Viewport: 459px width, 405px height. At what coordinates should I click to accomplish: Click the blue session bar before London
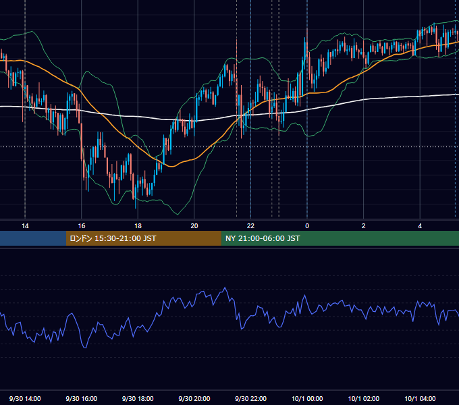tap(33, 238)
